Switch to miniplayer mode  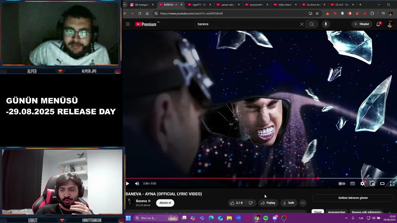(x=372, y=184)
